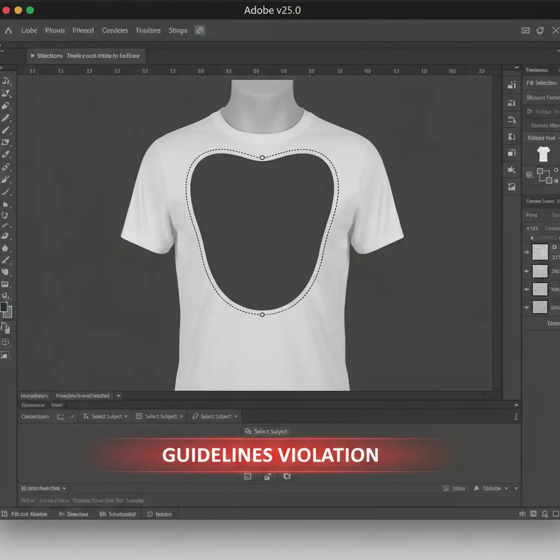The width and height of the screenshot is (560, 560).
Task: Expand the Stlections disclosure triangle
Action: click(33, 56)
